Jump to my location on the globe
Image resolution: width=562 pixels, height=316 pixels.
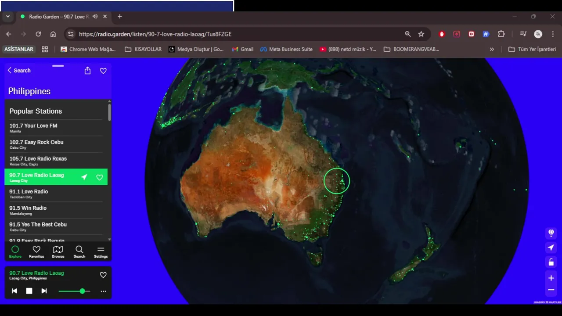[x=551, y=248]
